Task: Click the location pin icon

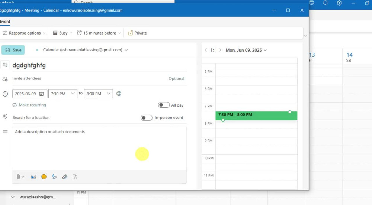Action: pos(5,117)
